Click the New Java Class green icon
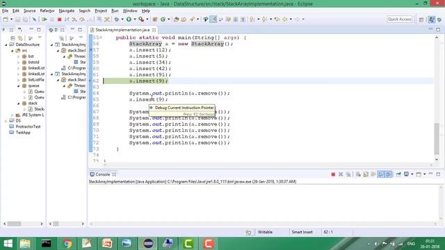Image resolution: width=445 pixels, height=250 pixels. [163, 19]
